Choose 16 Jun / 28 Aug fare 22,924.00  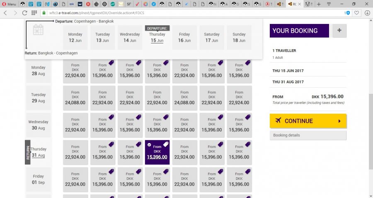coord(184,71)
